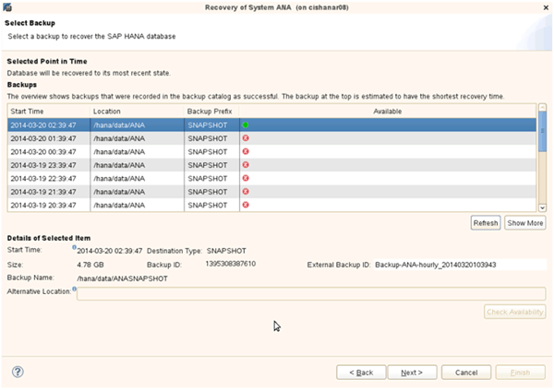Click the Finish button
This screenshot has width=554, height=390.
point(520,372)
